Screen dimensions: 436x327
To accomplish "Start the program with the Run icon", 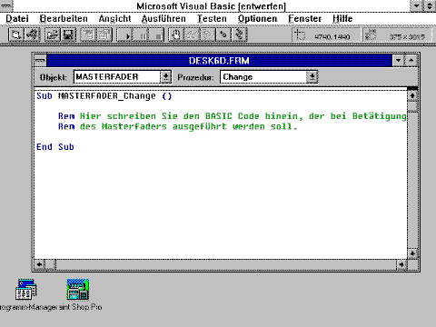I will pos(124,35).
